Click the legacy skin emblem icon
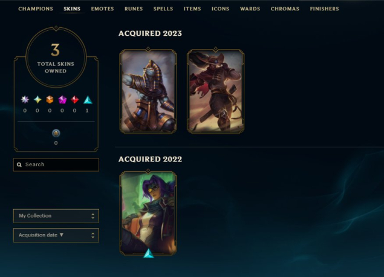This screenshot has width=384, height=277. coord(56,133)
